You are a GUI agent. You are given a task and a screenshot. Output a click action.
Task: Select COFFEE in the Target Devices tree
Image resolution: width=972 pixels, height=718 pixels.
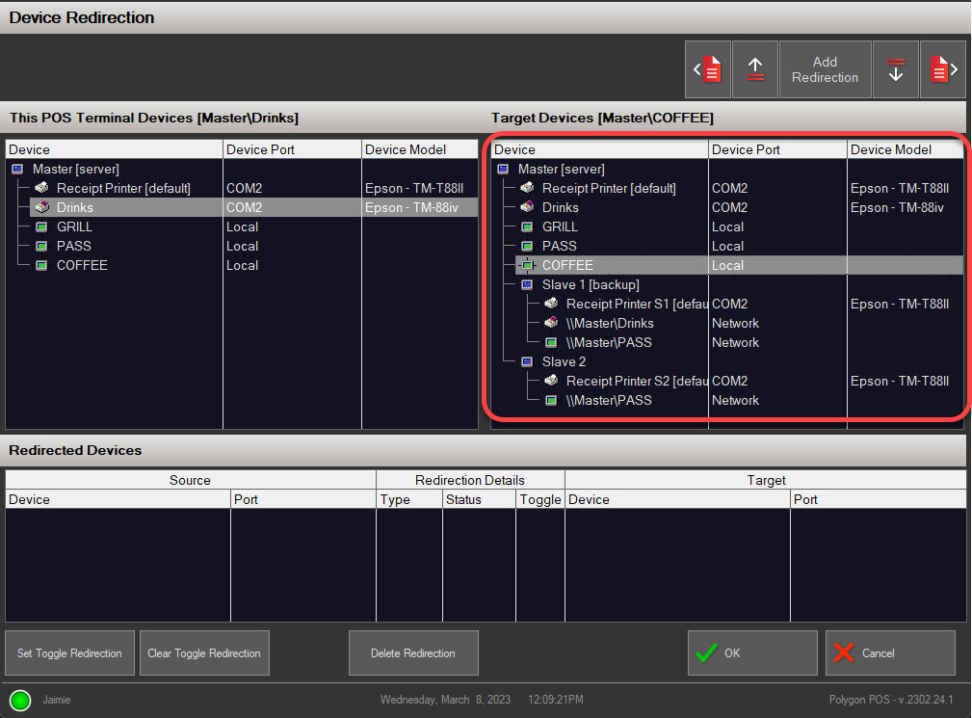point(567,265)
